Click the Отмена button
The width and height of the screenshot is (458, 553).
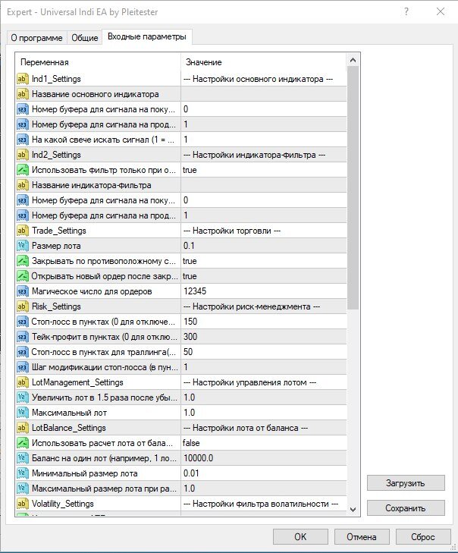click(x=362, y=537)
